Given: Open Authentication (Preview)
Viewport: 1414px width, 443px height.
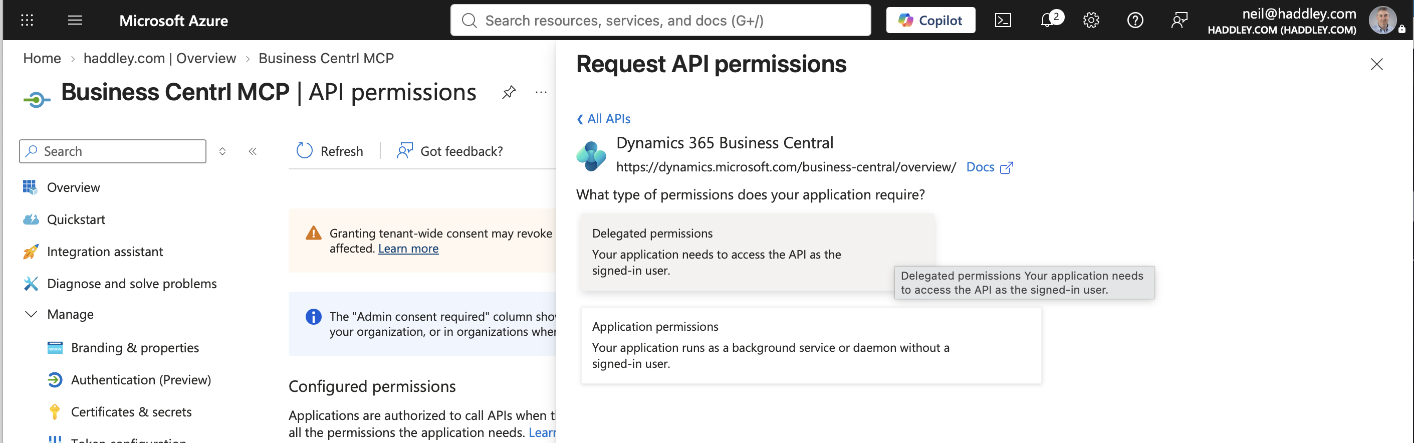Looking at the screenshot, I should click(x=141, y=380).
